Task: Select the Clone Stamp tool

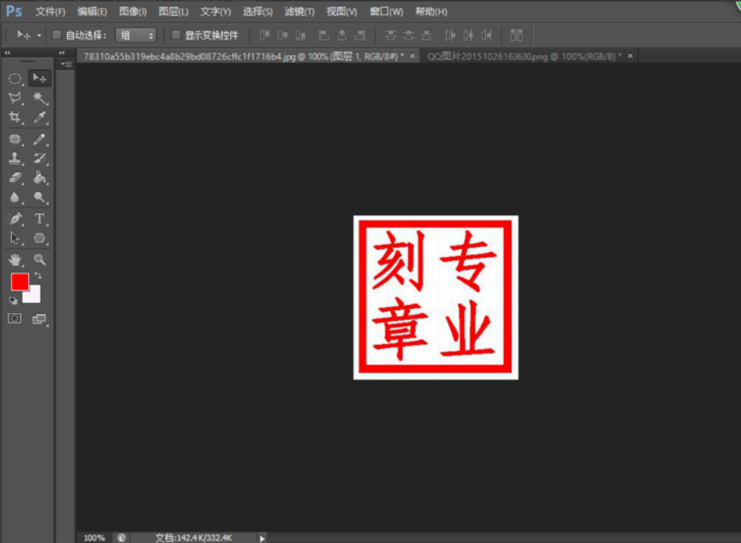Action: pos(14,159)
